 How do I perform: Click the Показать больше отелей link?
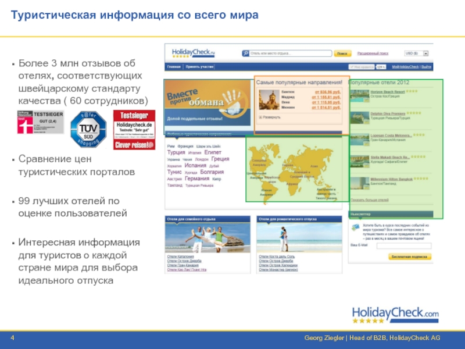pyautogui.click(x=370, y=200)
